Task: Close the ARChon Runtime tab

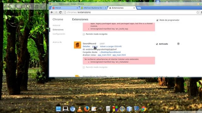Action: pos(106,8)
